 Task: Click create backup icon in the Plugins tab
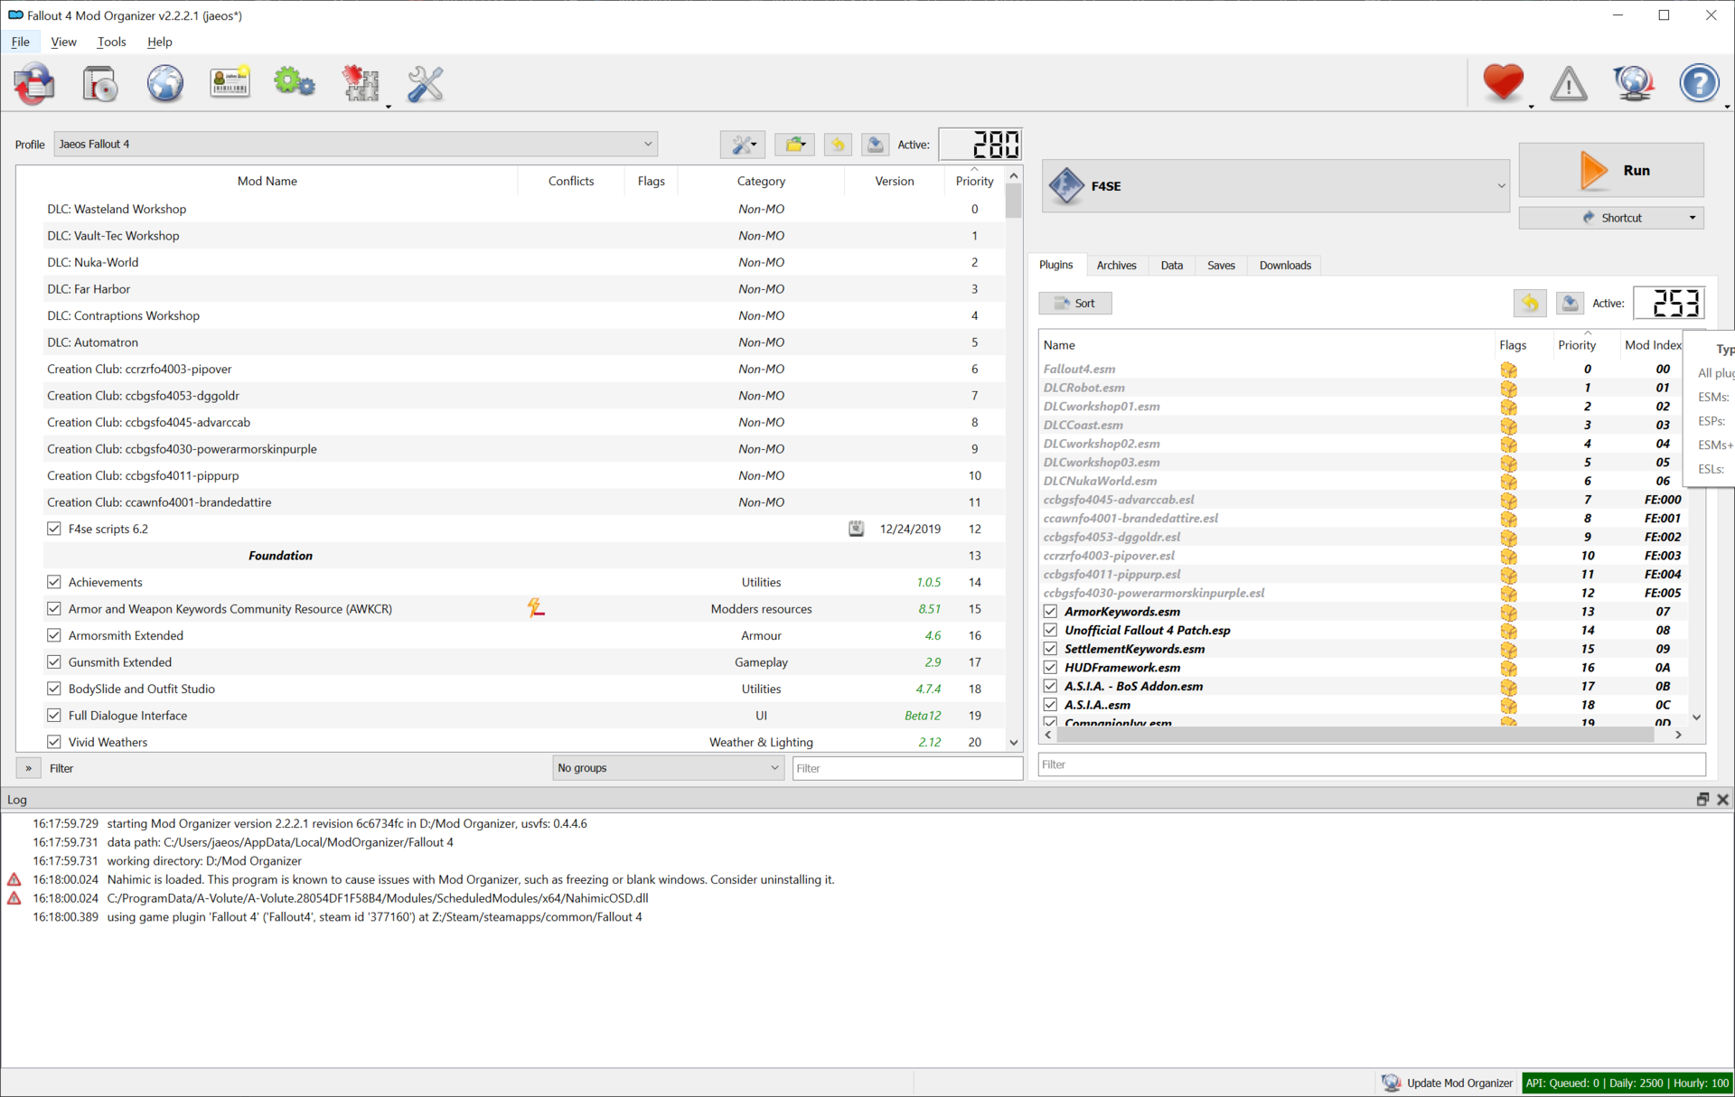[1570, 304]
